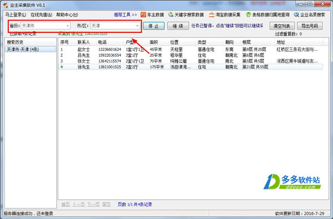Screen dimensions: 333x219
Task: Click the status bar 服务器连接成功 text
Action: [x=28, y=213]
